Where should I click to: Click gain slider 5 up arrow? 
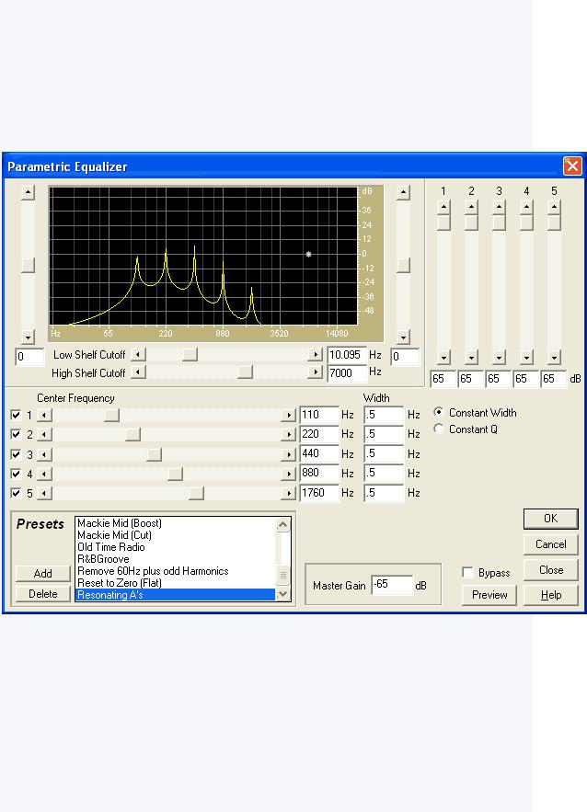tap(555, 208)
